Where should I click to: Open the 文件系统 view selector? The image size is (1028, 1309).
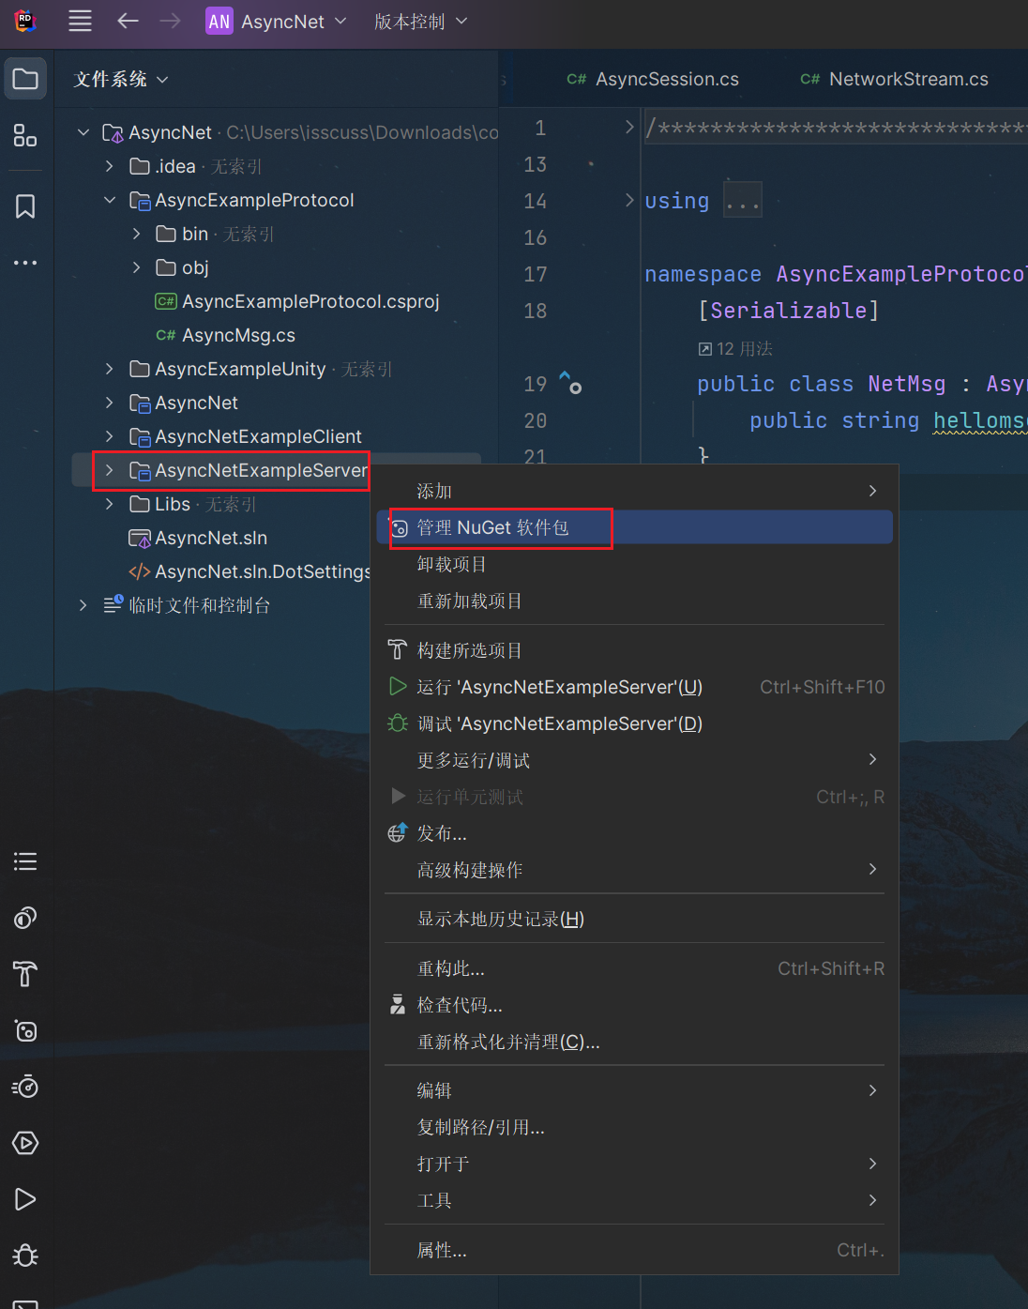(121, 80)
